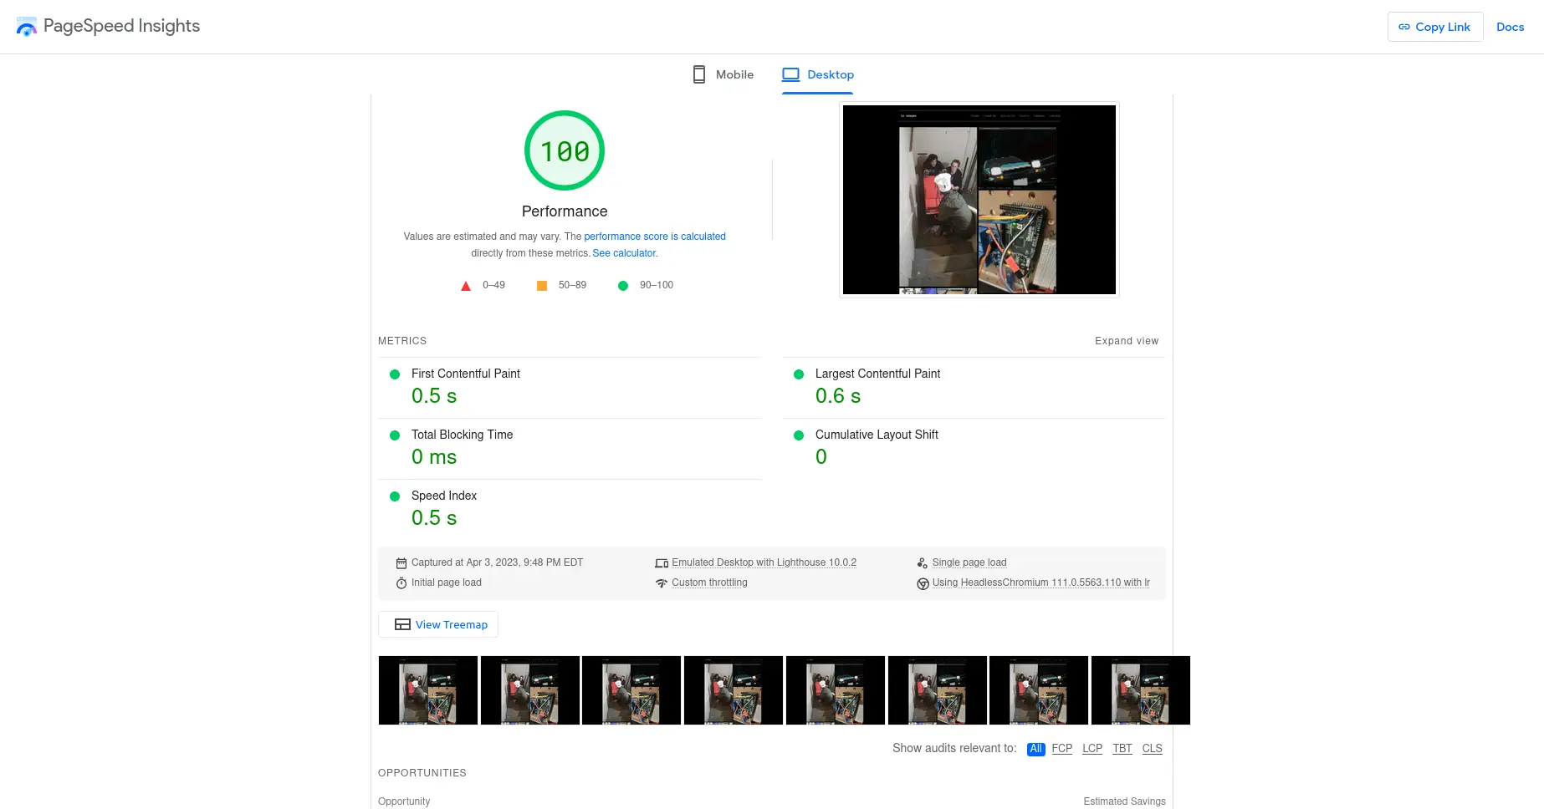Screen dimensions: 1544x809
Task: Click the orange square 50–89 legend icon
Action: (x=542, y=286)
